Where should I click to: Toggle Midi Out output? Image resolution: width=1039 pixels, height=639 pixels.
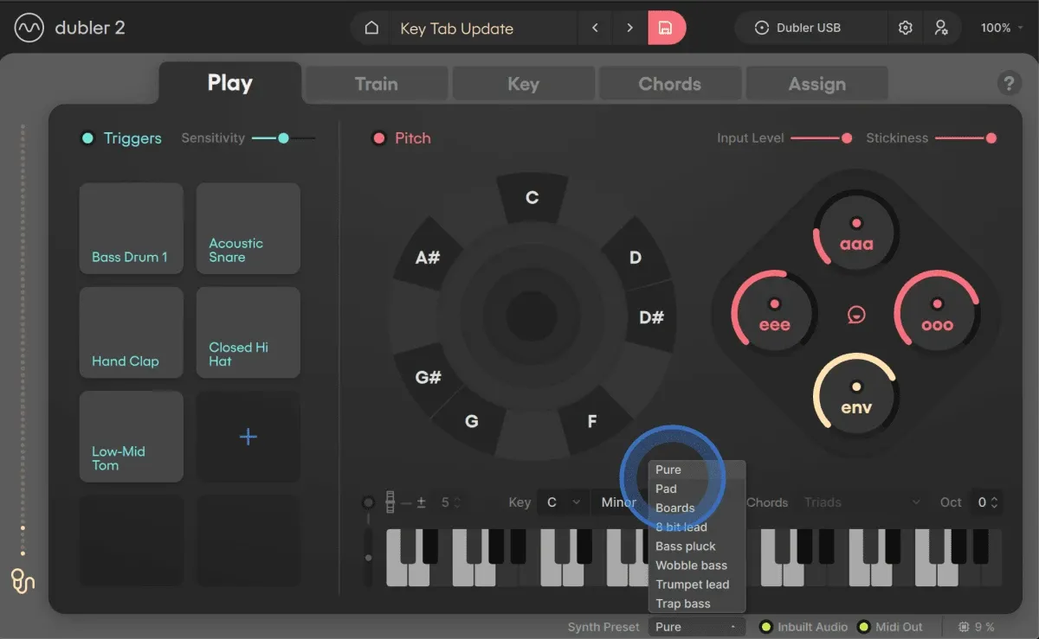click(863, 627)
